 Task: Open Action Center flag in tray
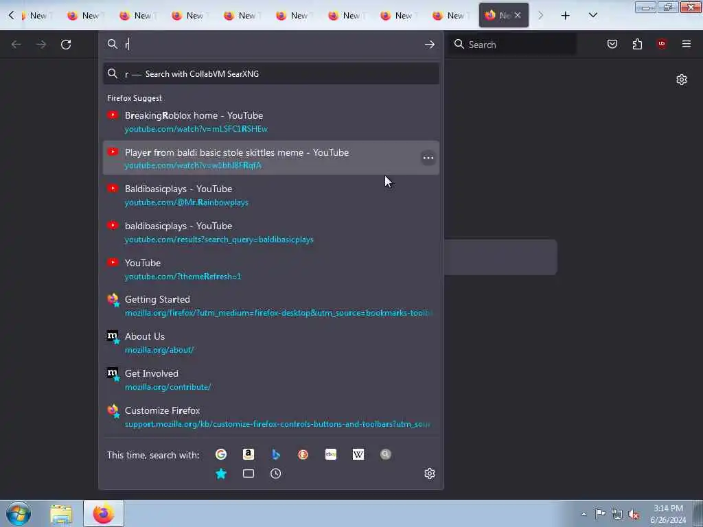(600, 513)
